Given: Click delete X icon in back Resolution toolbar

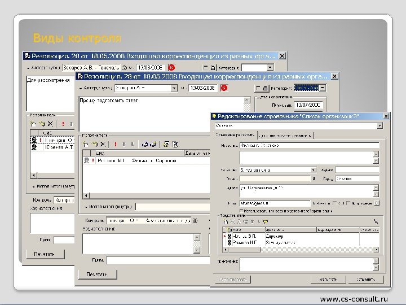Looking at the screenshot, I should [50, 124].
